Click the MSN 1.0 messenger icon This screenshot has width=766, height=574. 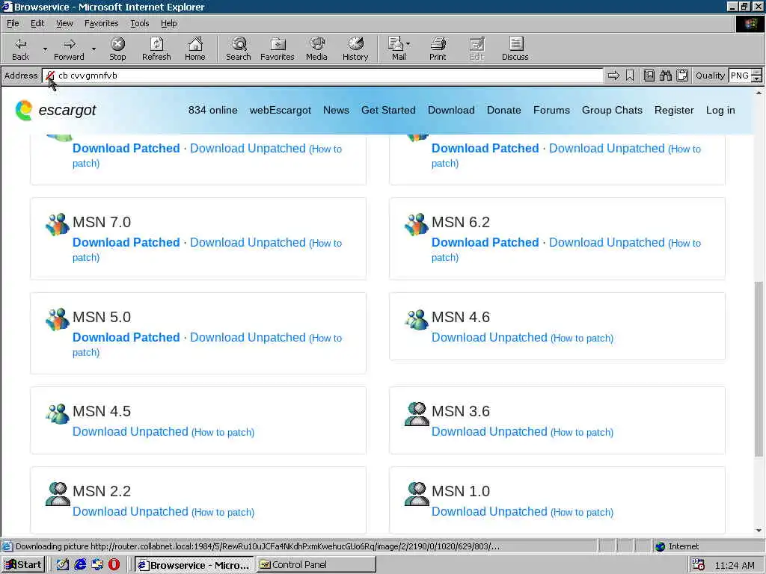[x=416, y=493]
